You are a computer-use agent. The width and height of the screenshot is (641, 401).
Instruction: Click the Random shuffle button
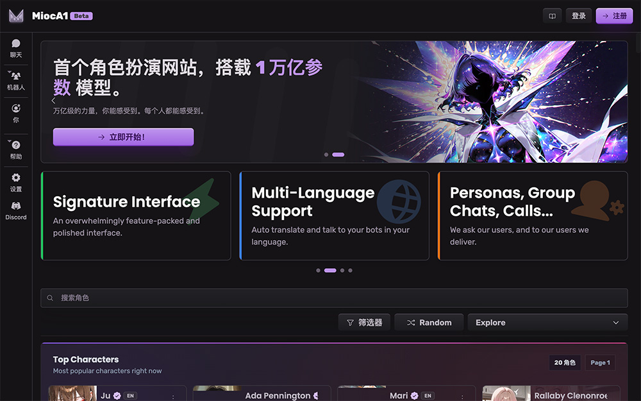(429, 323)
